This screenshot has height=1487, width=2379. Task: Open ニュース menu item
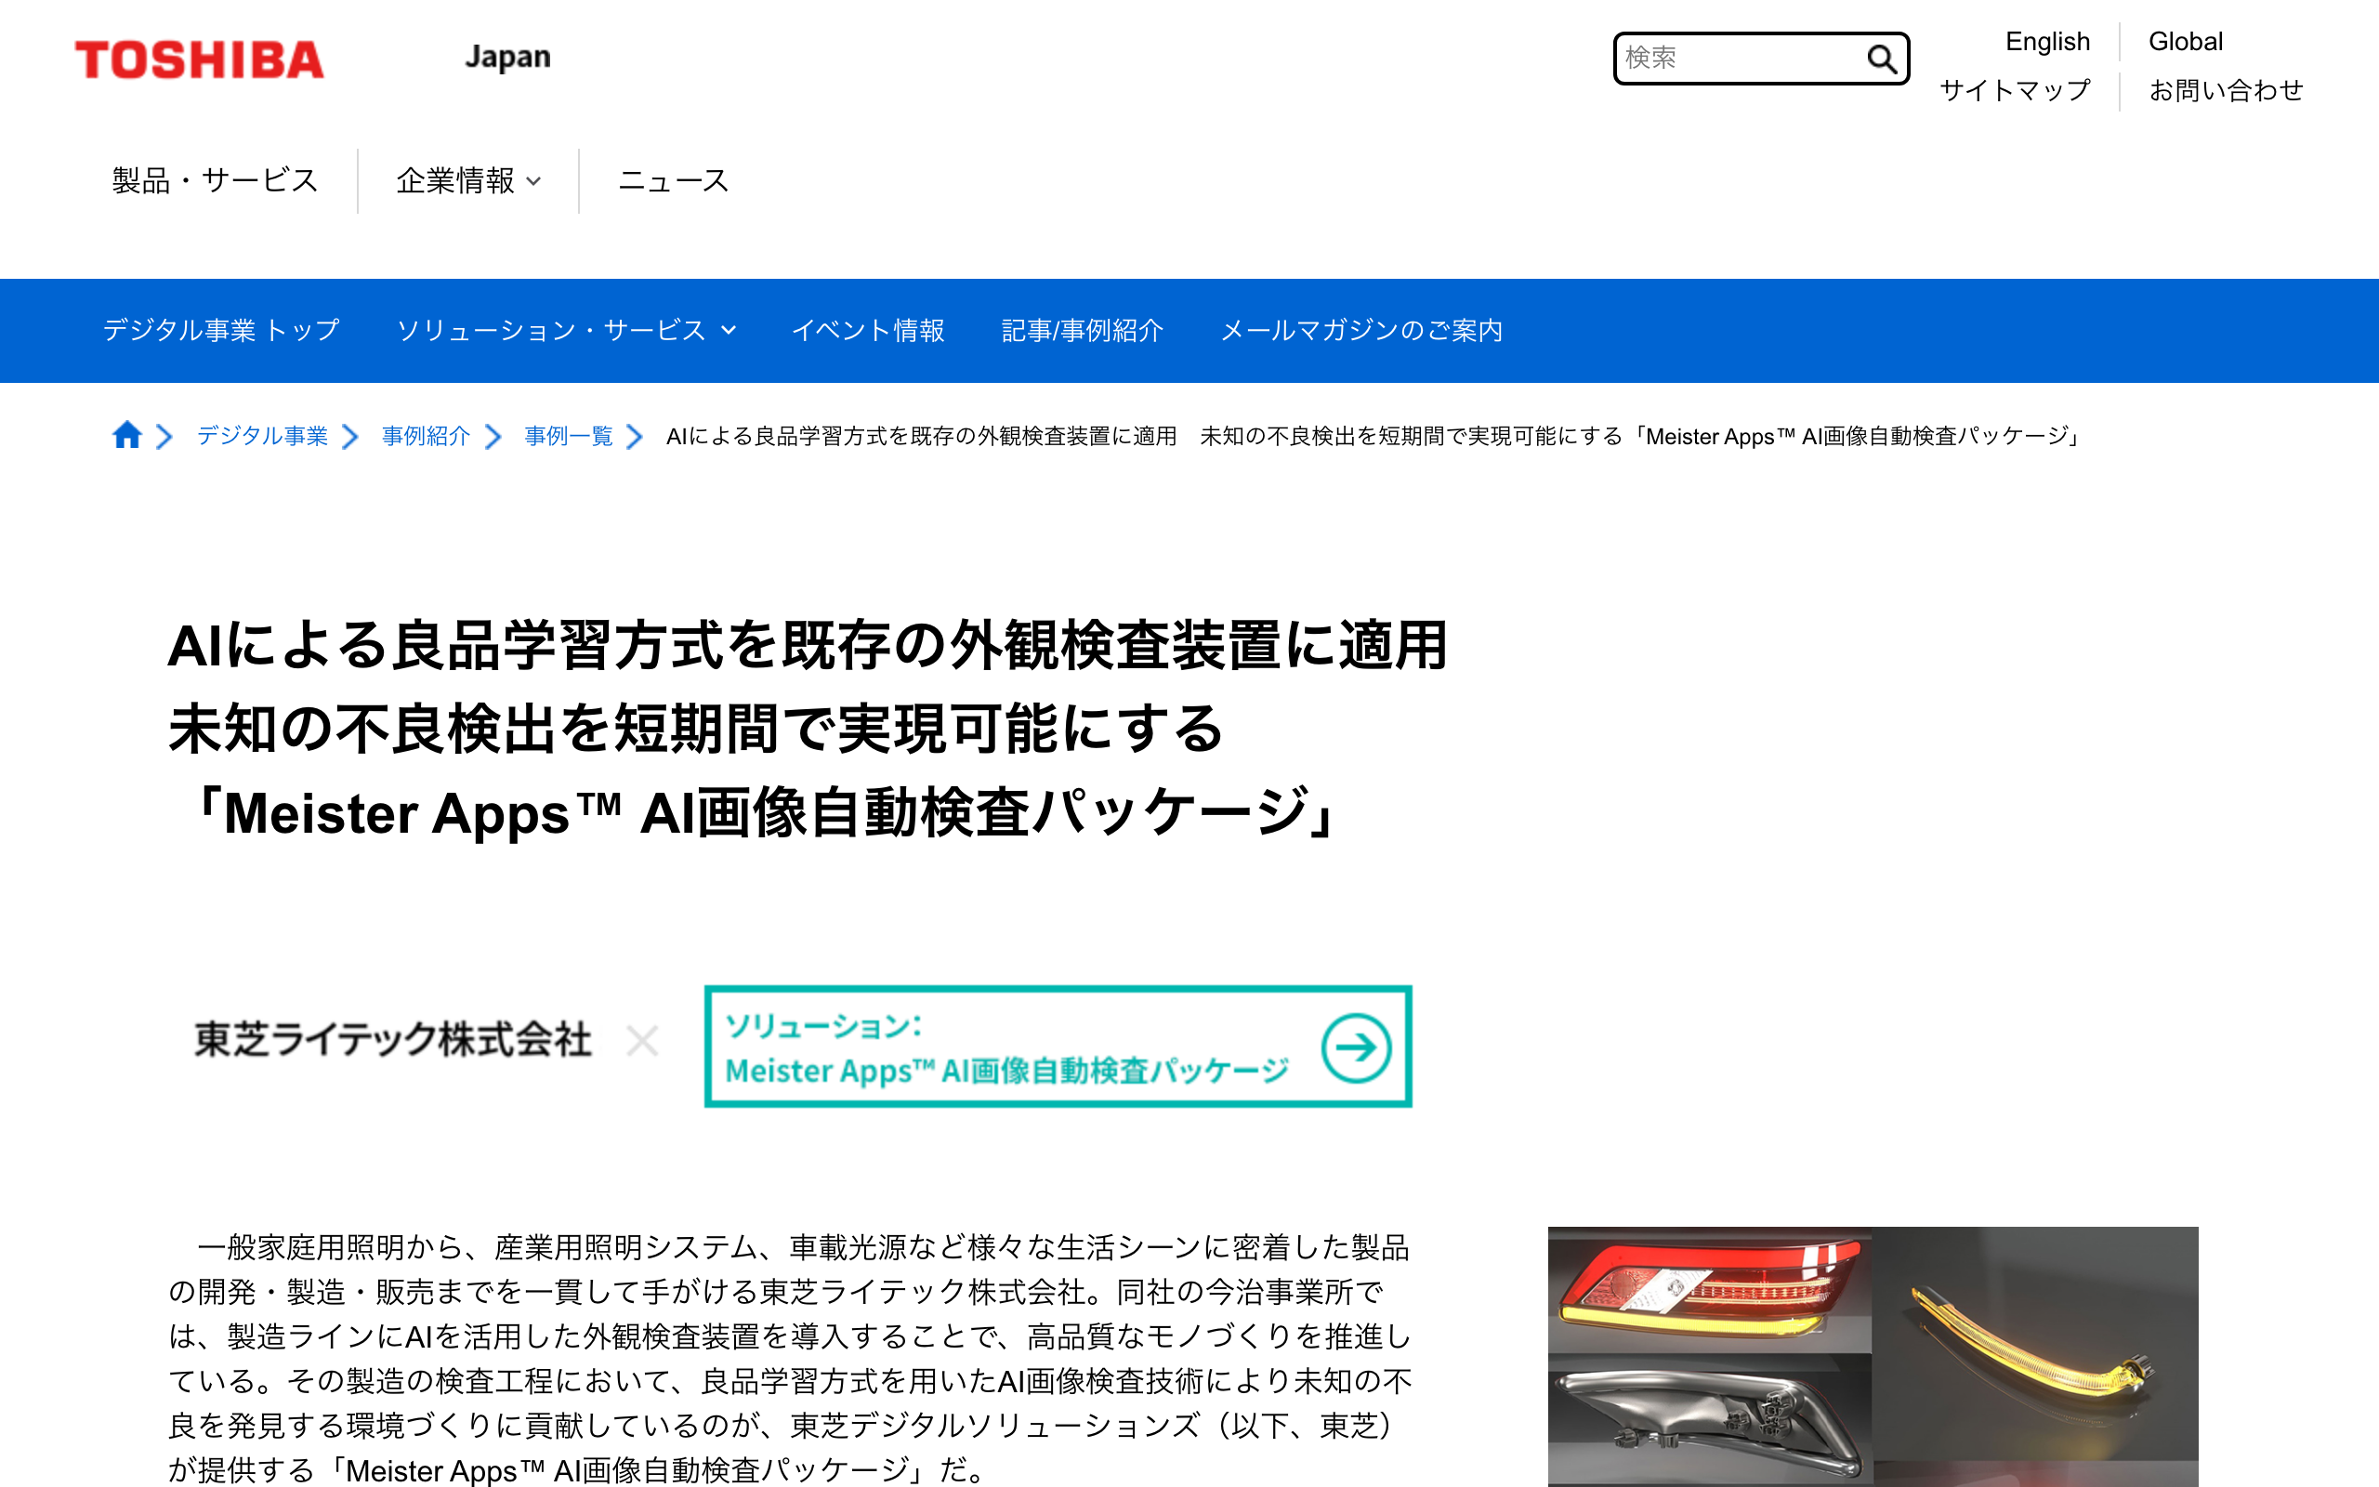tap(674, 181)
